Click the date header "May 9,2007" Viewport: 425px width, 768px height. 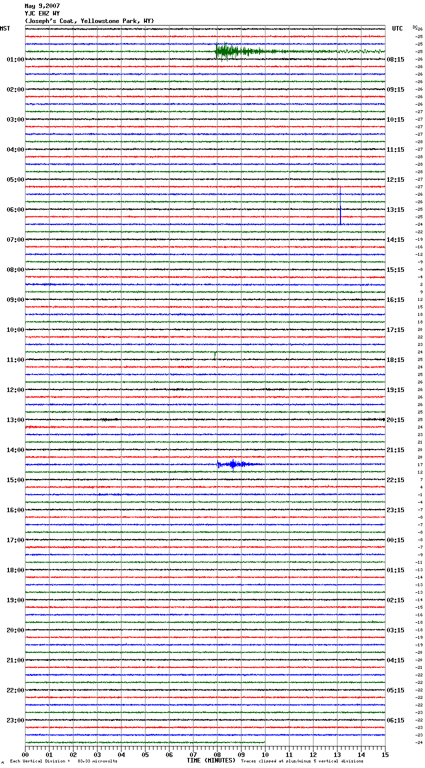pyautogui.click(x=42, y=6)
